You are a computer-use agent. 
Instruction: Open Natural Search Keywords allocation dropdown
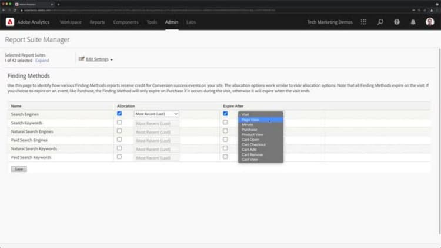click(156, 150)
